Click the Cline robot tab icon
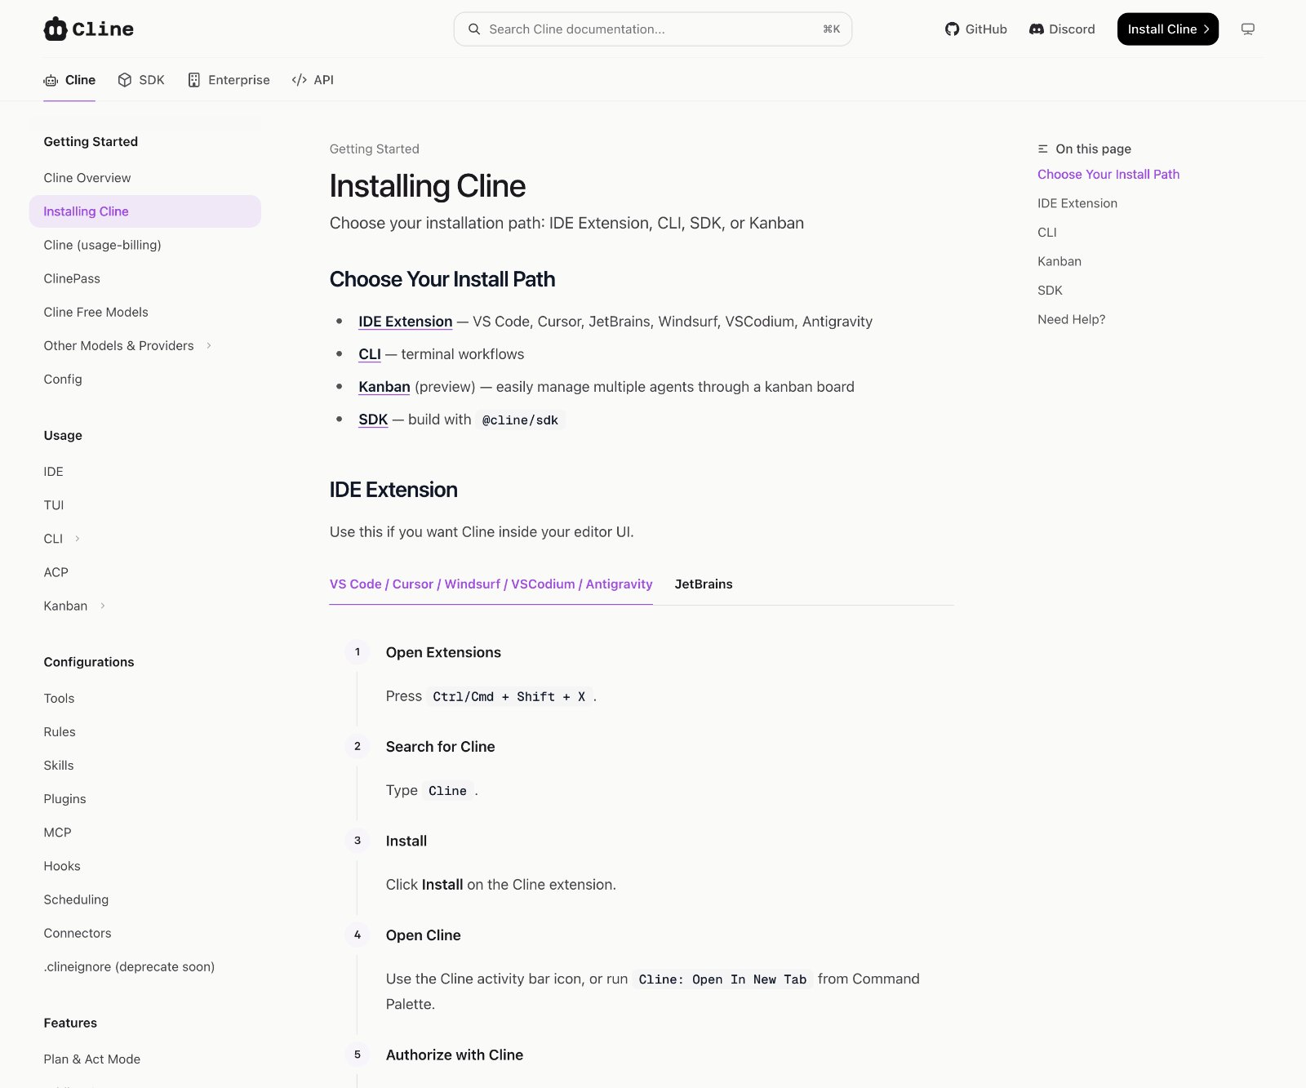This screenshot has height=1088, width=1306. click(x=51, y=80)
